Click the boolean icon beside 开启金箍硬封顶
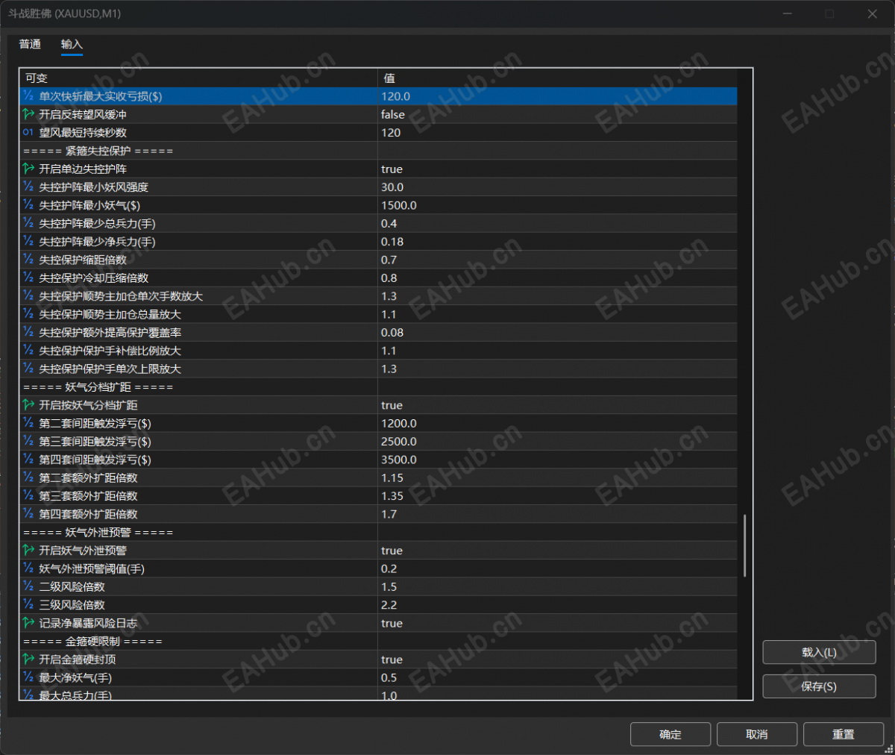The image size is (895, 755). (x=28, y=659)
